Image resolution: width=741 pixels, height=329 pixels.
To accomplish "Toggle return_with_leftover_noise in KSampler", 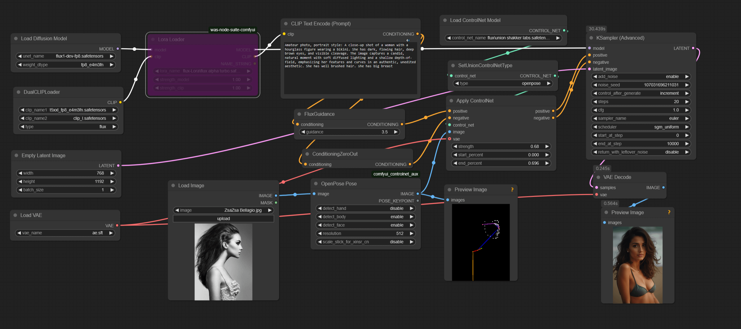I will coord(641,152).
